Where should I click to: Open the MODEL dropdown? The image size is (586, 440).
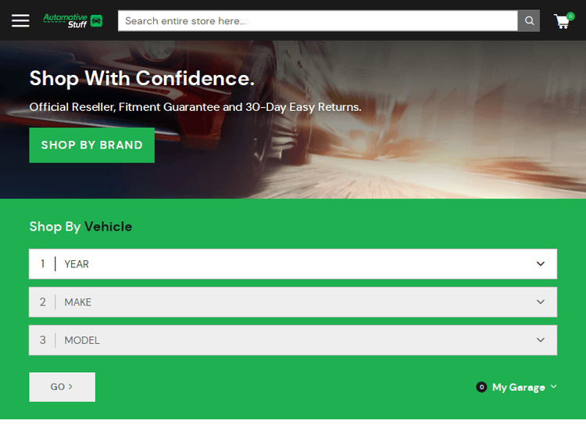point(293,341)
